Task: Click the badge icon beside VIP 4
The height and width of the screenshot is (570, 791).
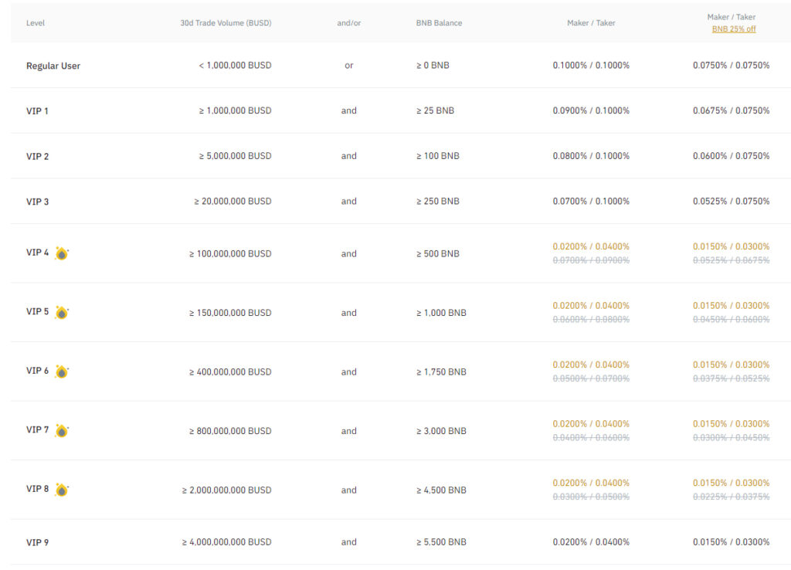Action: (62, 253)
